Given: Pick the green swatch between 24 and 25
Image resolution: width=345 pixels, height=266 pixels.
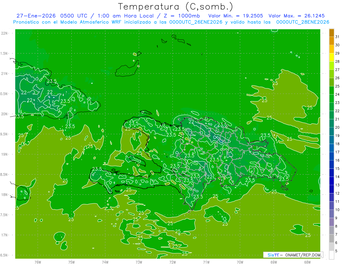Looking at the screenshot, I should [331, 90].
